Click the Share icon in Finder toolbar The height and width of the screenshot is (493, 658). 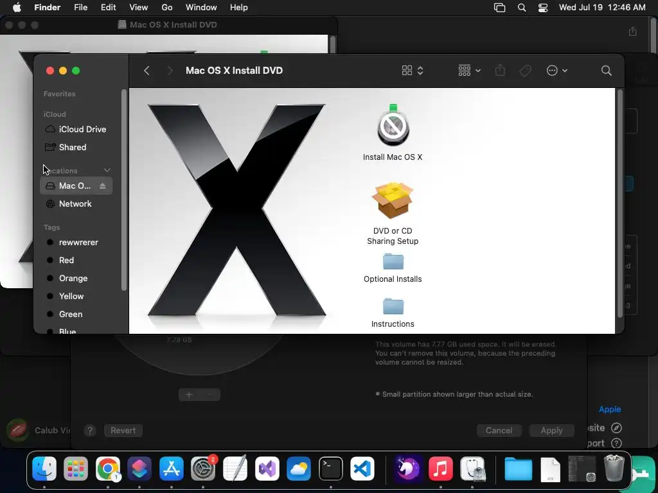pyautogui.click(x=500, y=71)
